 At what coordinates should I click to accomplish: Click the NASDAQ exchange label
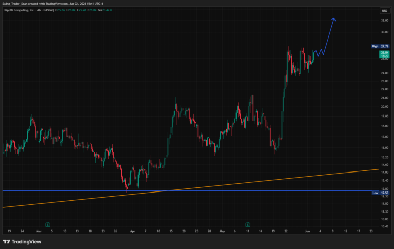(x=48, y=10)
